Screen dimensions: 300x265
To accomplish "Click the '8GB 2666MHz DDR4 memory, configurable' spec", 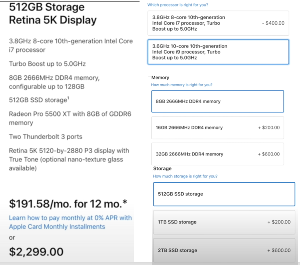I will pos(54,82).
